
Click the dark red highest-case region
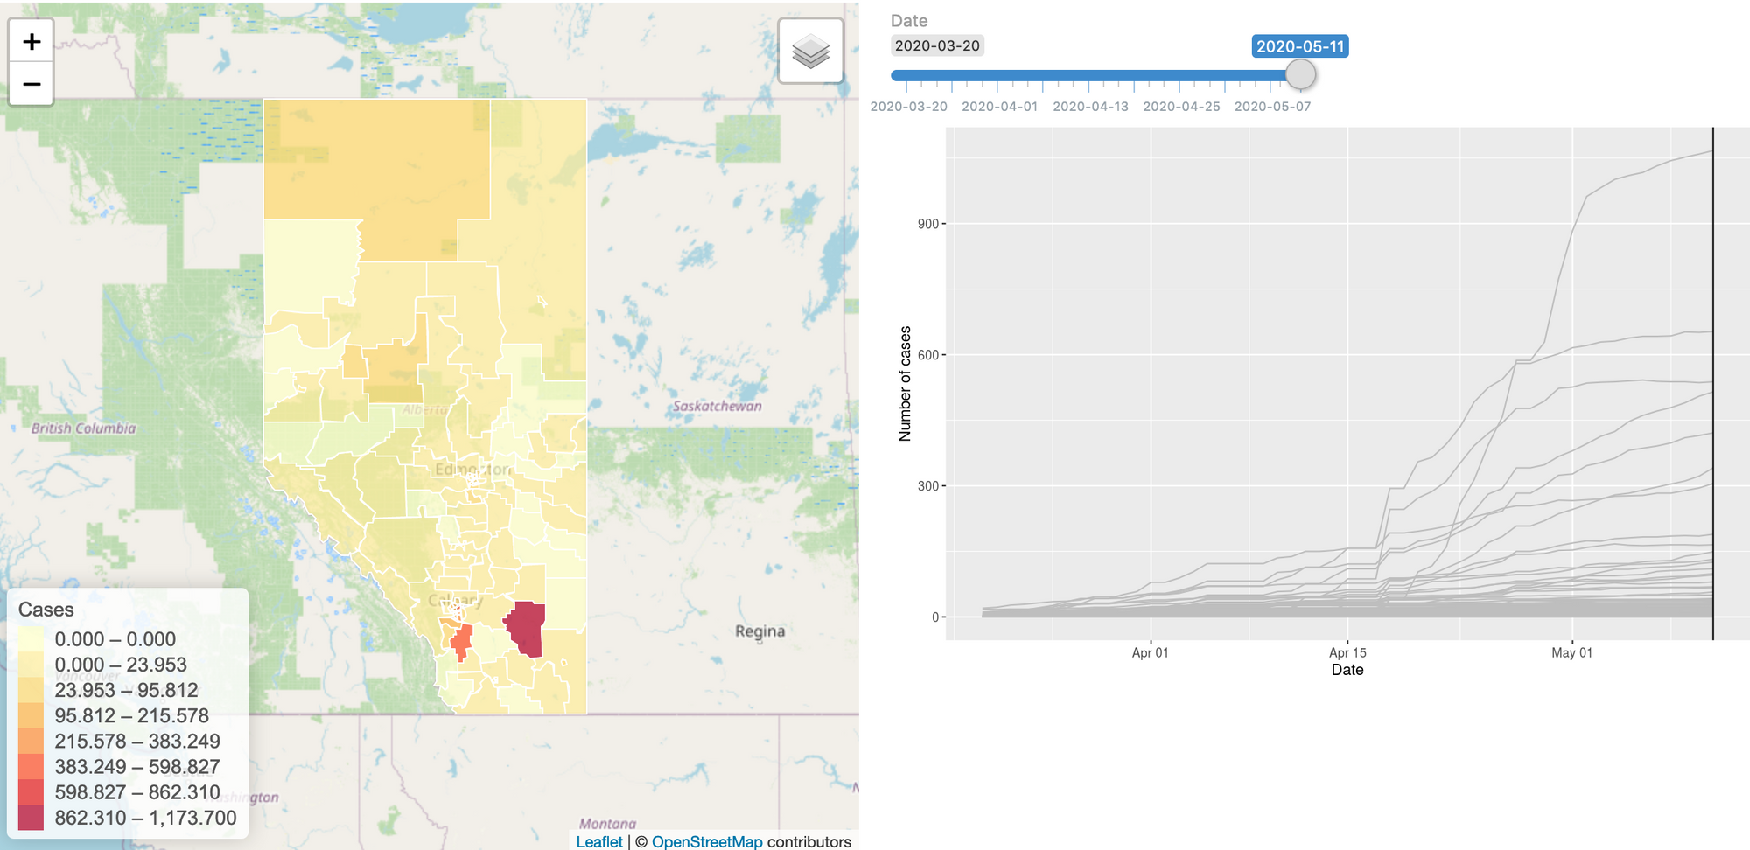click(527, 628)
